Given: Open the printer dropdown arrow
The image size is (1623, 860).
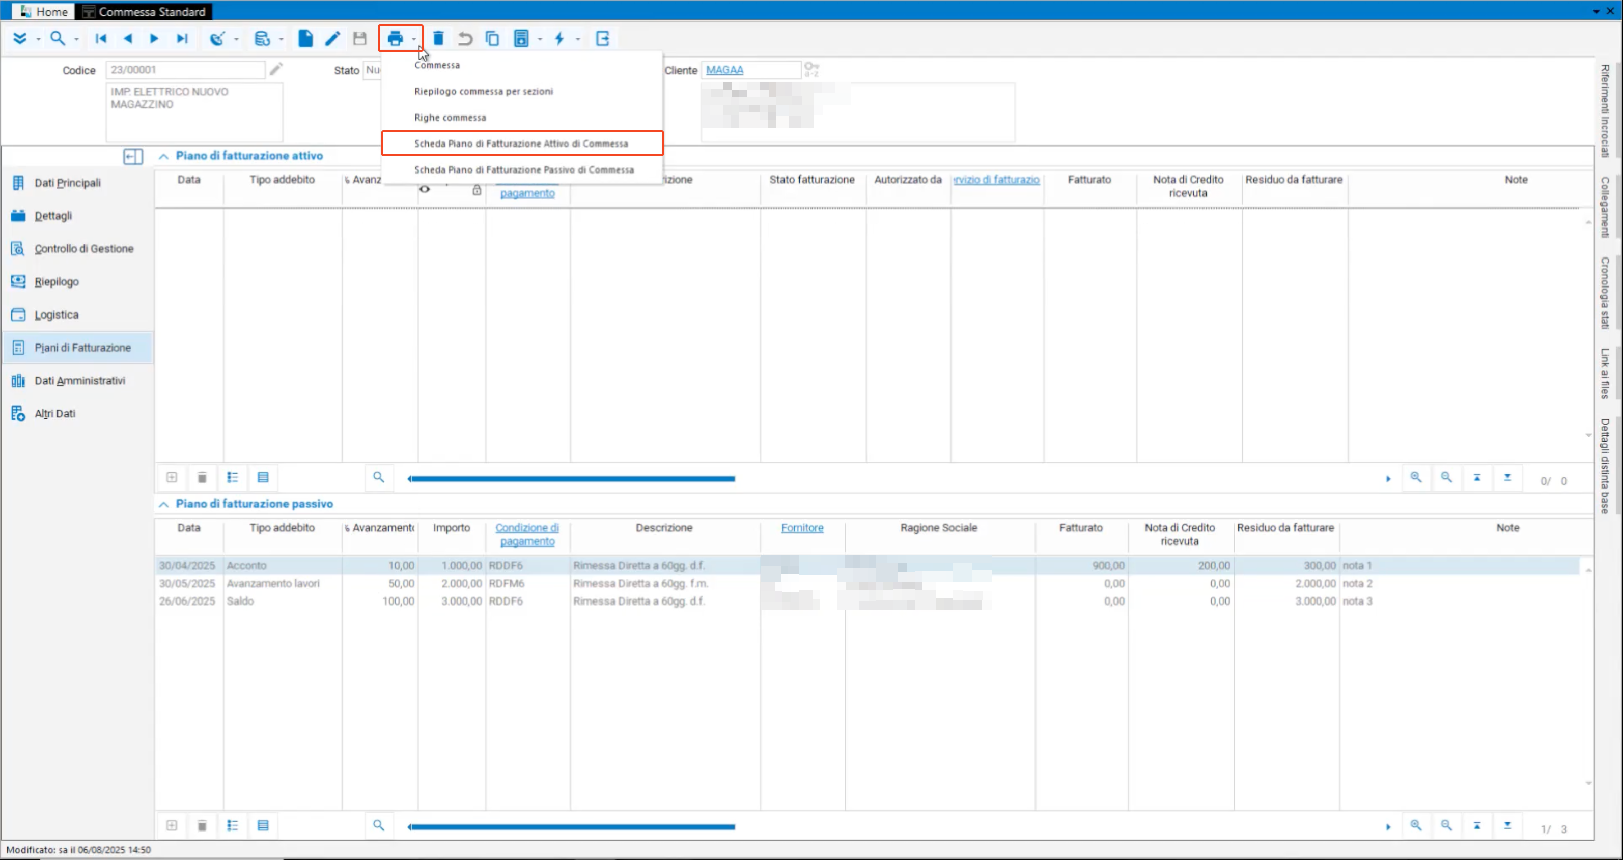Looking at the screenshot, I should coord(414,39).
